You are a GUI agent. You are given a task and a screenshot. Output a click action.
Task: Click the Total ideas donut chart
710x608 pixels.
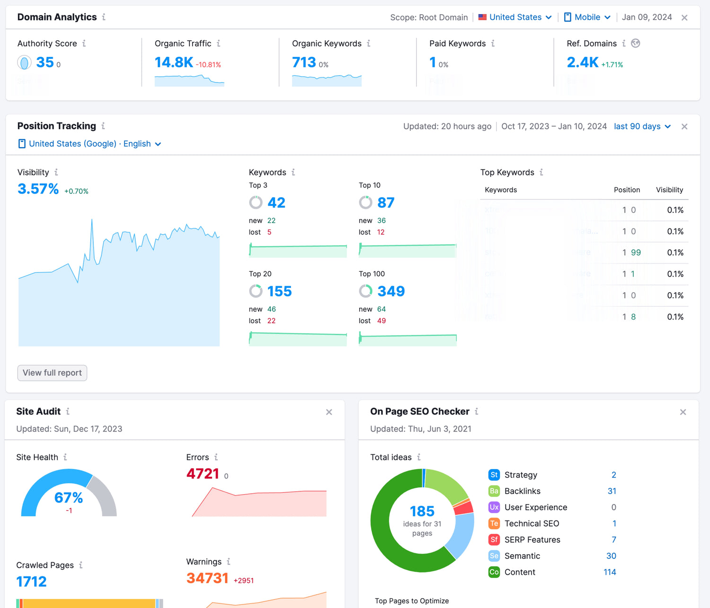(422, 520)
